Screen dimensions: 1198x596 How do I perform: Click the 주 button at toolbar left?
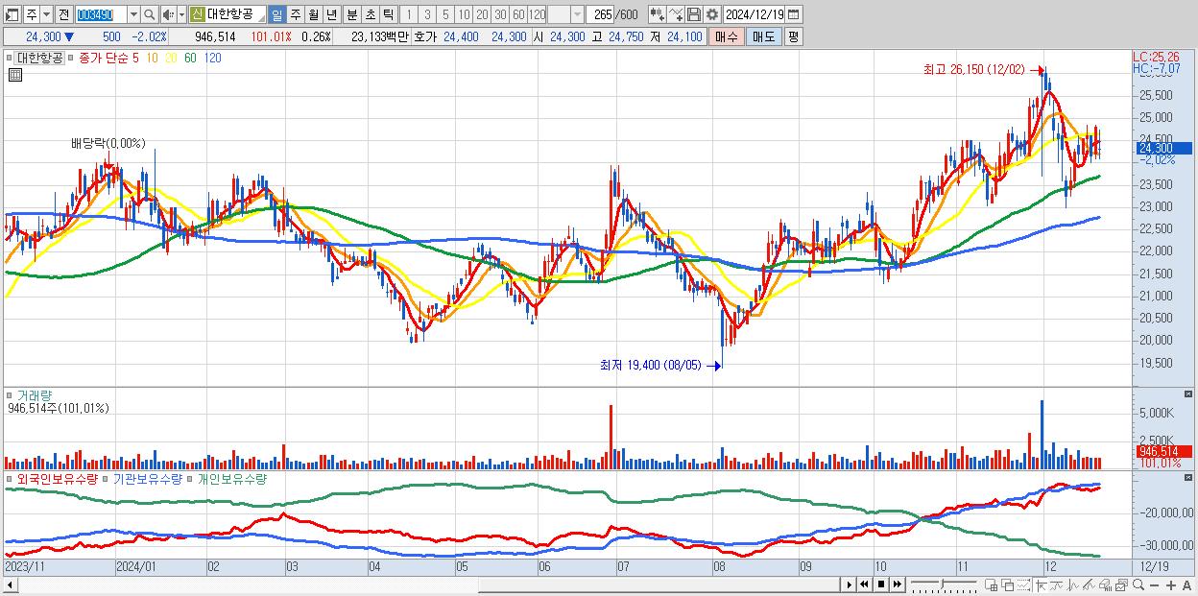click(32, 14)
